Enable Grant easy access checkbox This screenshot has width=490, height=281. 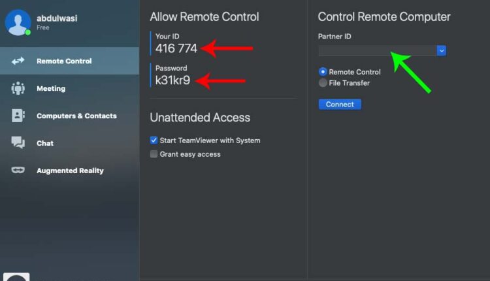pyautogui.click(x=154, y=154)
